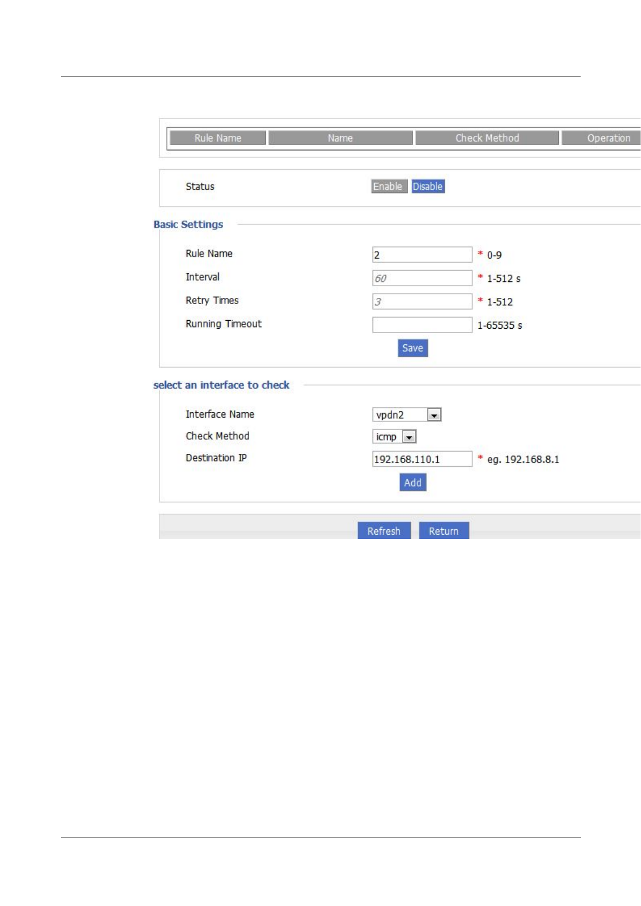
Task: Open the Interface Name dropdown vpdn2
Action: tap(407, 415)
